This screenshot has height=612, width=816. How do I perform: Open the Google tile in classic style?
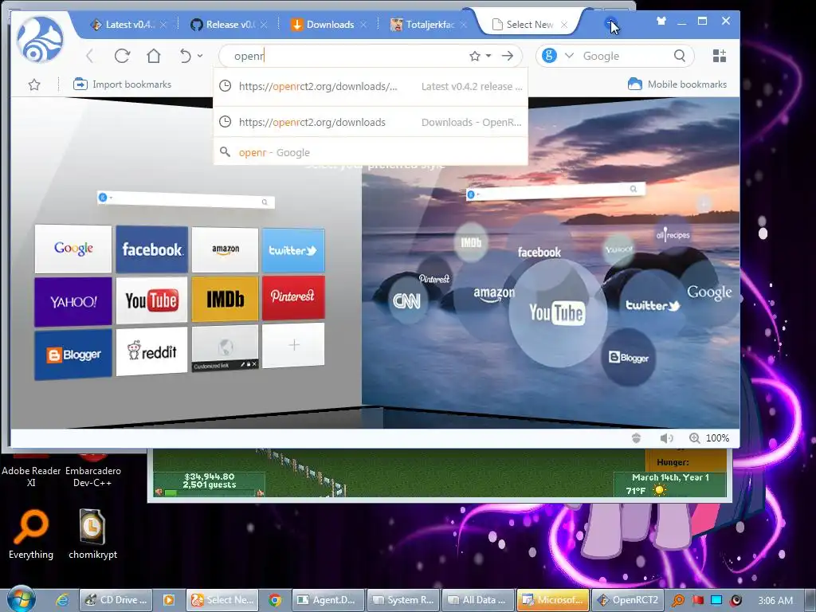point(73,249)
